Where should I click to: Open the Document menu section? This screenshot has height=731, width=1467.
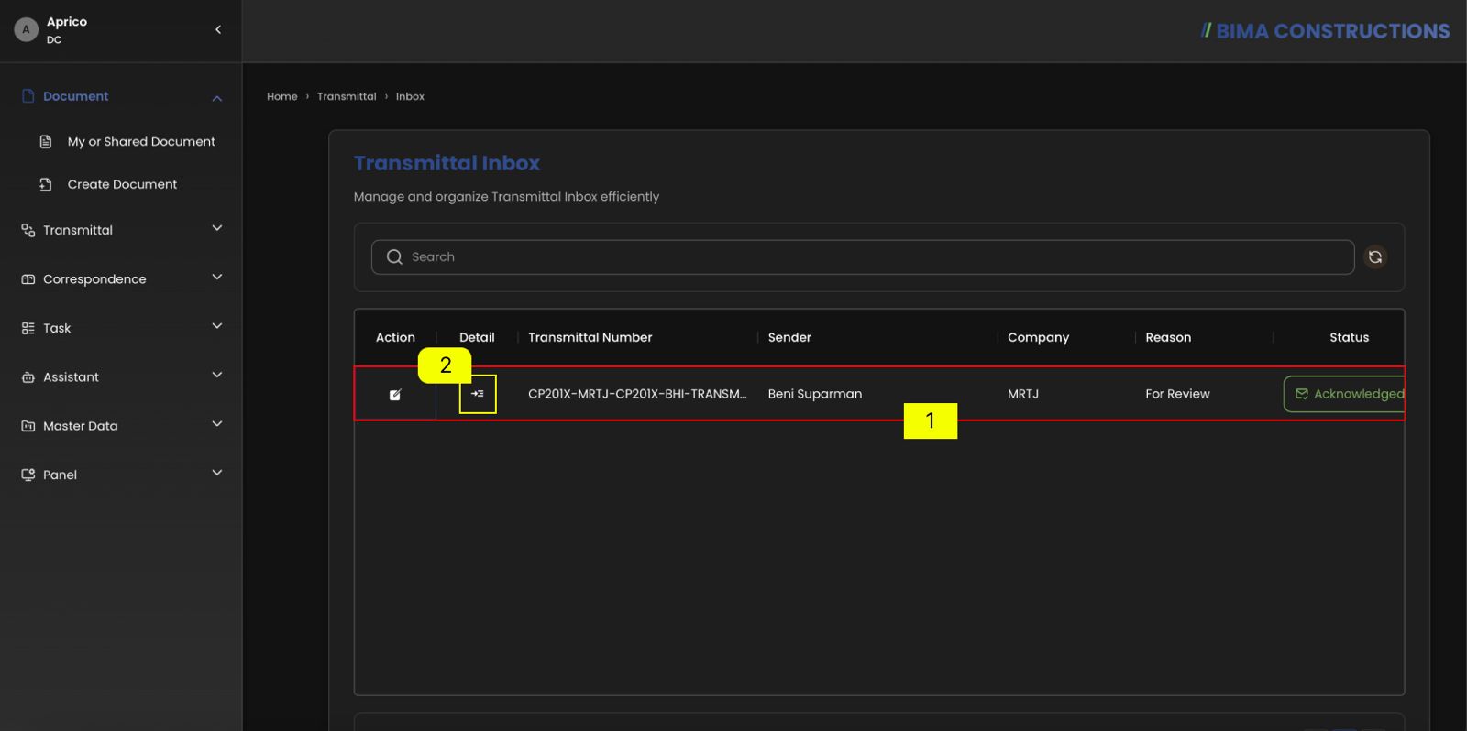click(x=75, y=96)
